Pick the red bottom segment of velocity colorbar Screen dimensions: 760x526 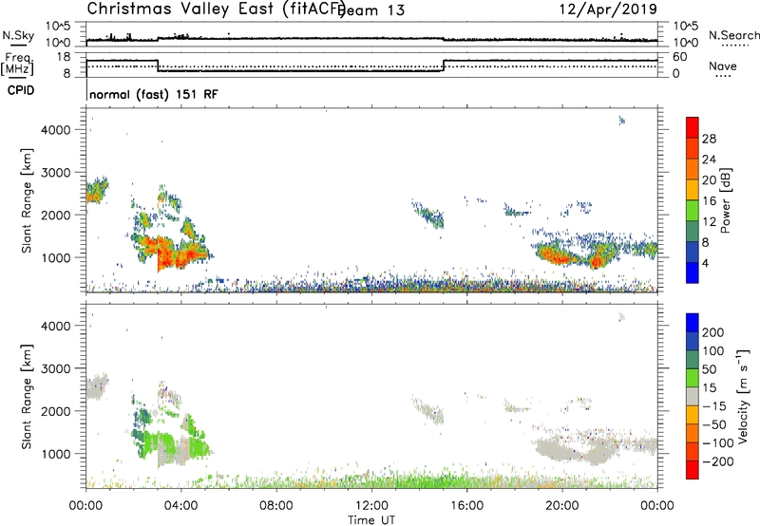coord(693,470)
